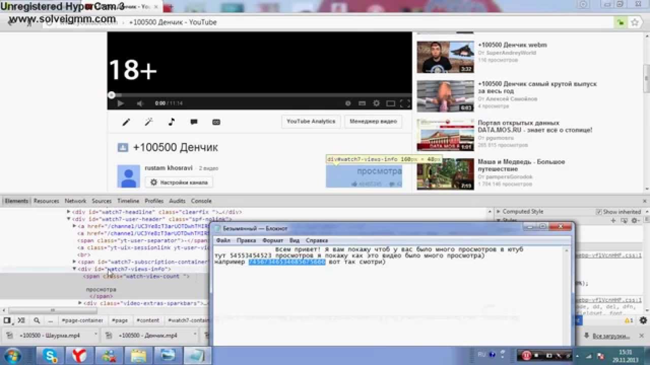This screenshot has width=650, height=365.
Task: Open the player settings gear
Action: pos(376,103)
